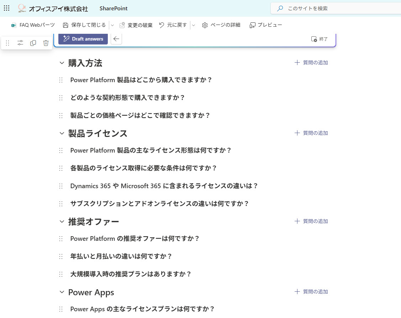
Task: Collapse the 推奨オファー section
Action: [62, 221]
